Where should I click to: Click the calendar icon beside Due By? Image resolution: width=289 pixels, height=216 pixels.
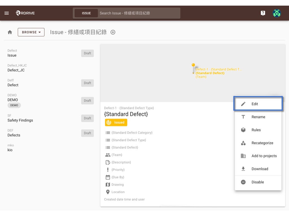tap(108, 177)
